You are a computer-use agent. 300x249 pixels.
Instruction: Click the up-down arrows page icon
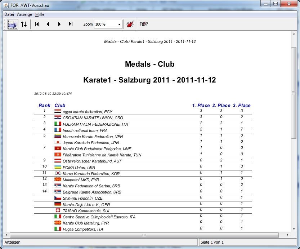click(x=24, y=24)
